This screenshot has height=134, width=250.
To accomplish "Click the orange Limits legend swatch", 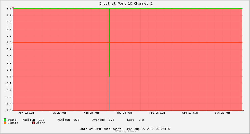I will point(5,123).
